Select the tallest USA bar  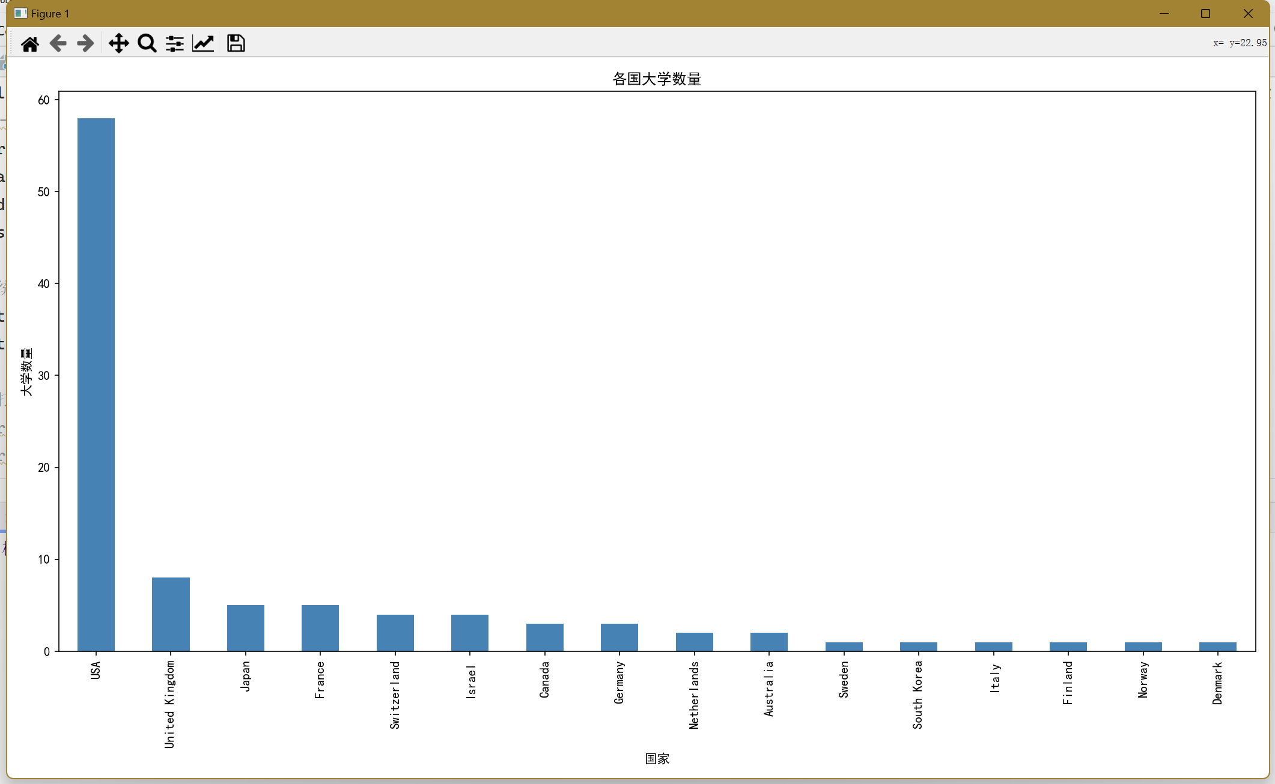[96, 384]
